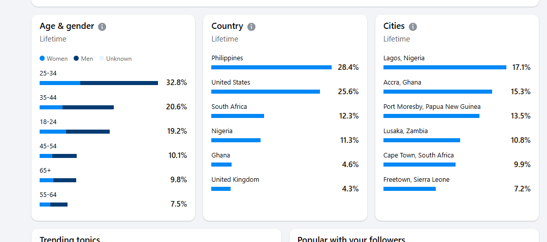Select the 35-44 age group bar
The width and height of the screenshot is (547, 242).
coord(77,107)
